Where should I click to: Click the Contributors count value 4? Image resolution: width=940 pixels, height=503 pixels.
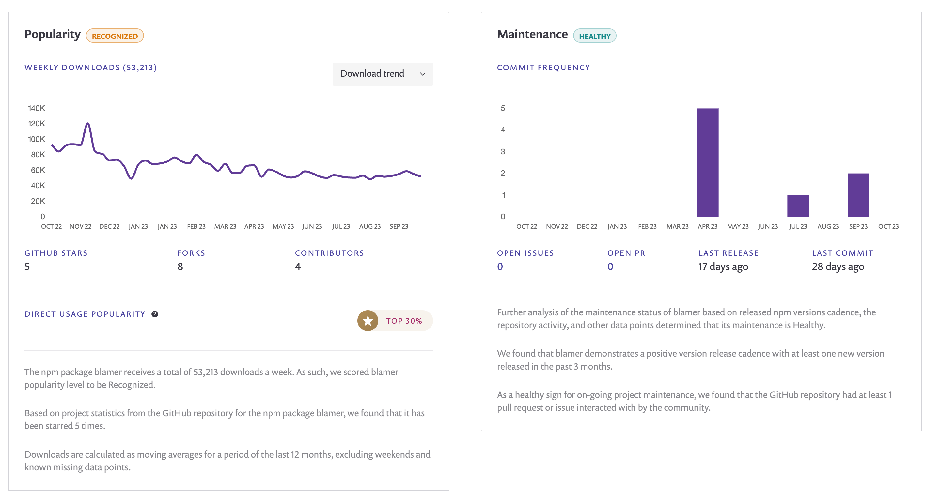tap(298, 267)
